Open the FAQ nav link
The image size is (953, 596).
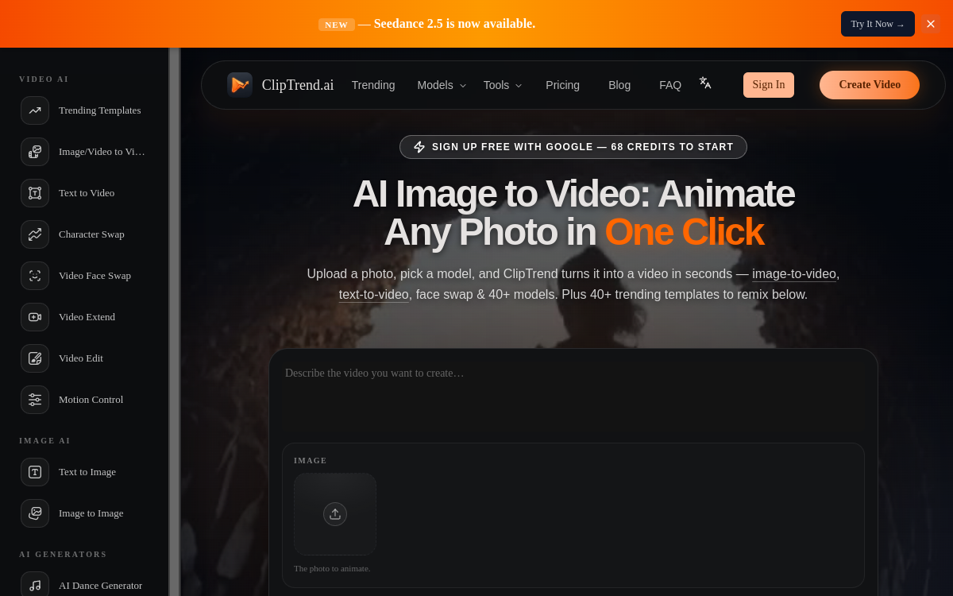pos(670,85)
